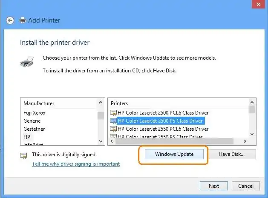The image size is (268, 198).
Task: Click the digitally signed certificate icon
Action: tap(24, 155)
